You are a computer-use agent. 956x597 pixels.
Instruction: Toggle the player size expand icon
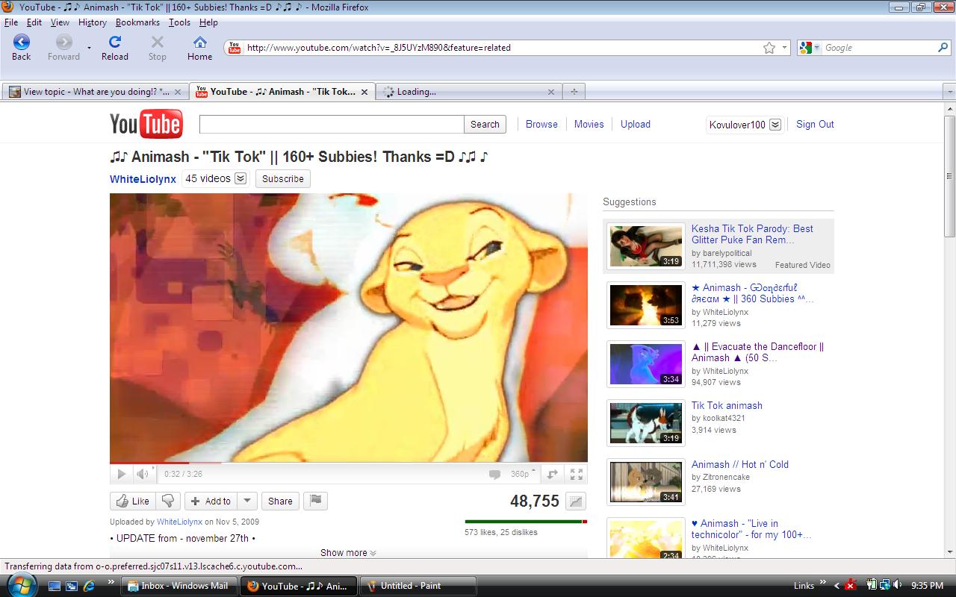pos(553,474)
